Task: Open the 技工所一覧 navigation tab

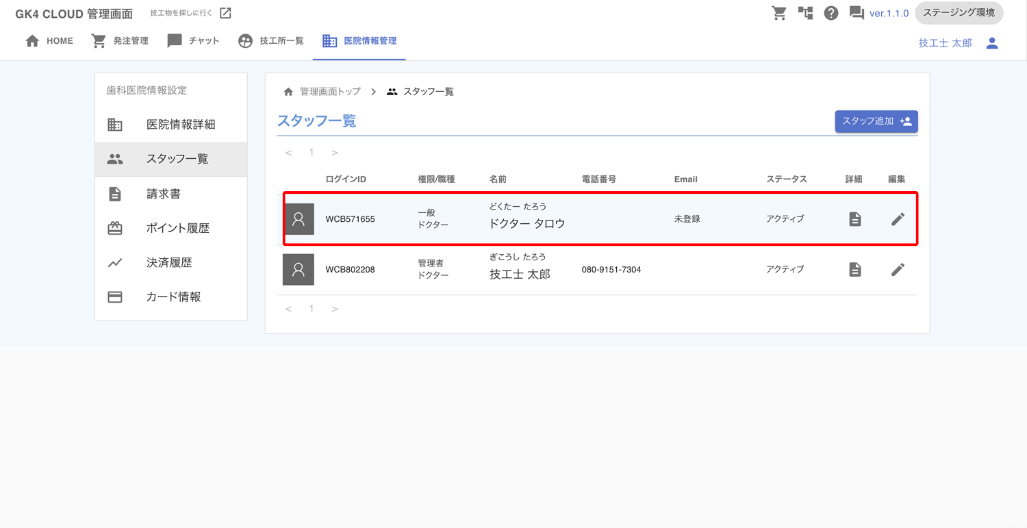Action: [x=271, y=41]
